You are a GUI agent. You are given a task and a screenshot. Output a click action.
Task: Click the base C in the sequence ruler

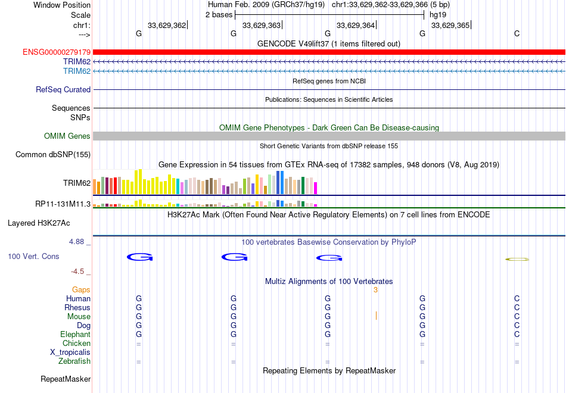coord(517,33)
